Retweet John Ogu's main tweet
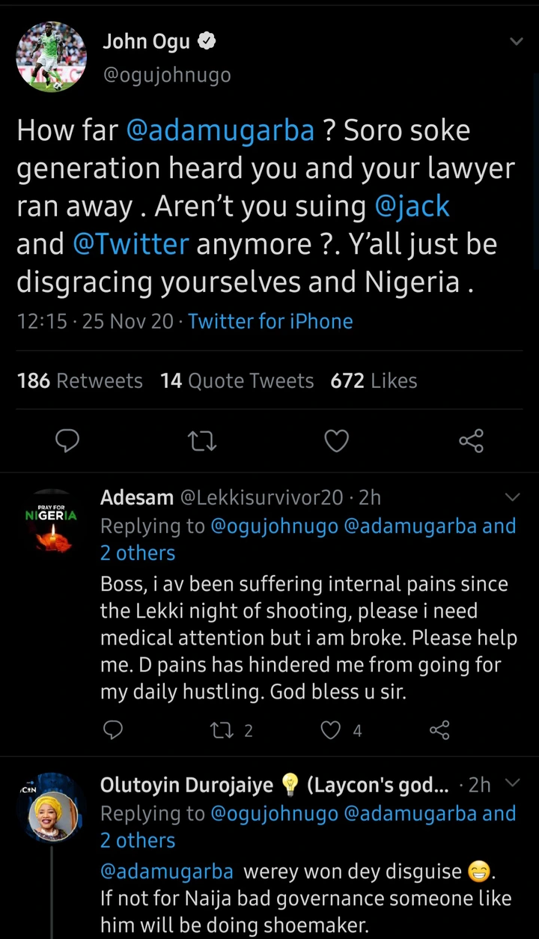539x939 pixels. coord(202,442)
